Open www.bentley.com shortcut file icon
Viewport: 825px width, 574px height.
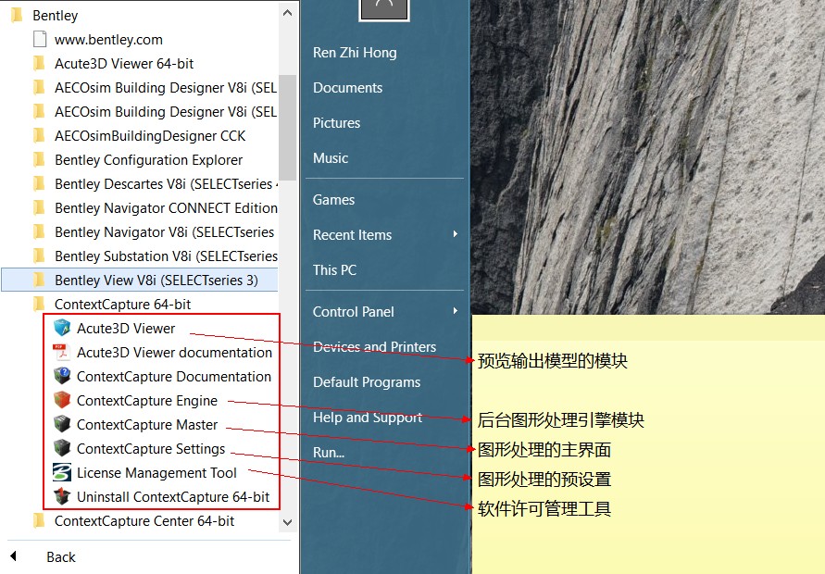pyautogui.click(x=40, y=40)
